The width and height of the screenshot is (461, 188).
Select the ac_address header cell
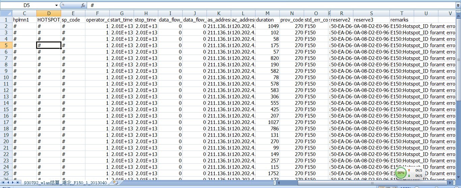click(x=243, y=20)
